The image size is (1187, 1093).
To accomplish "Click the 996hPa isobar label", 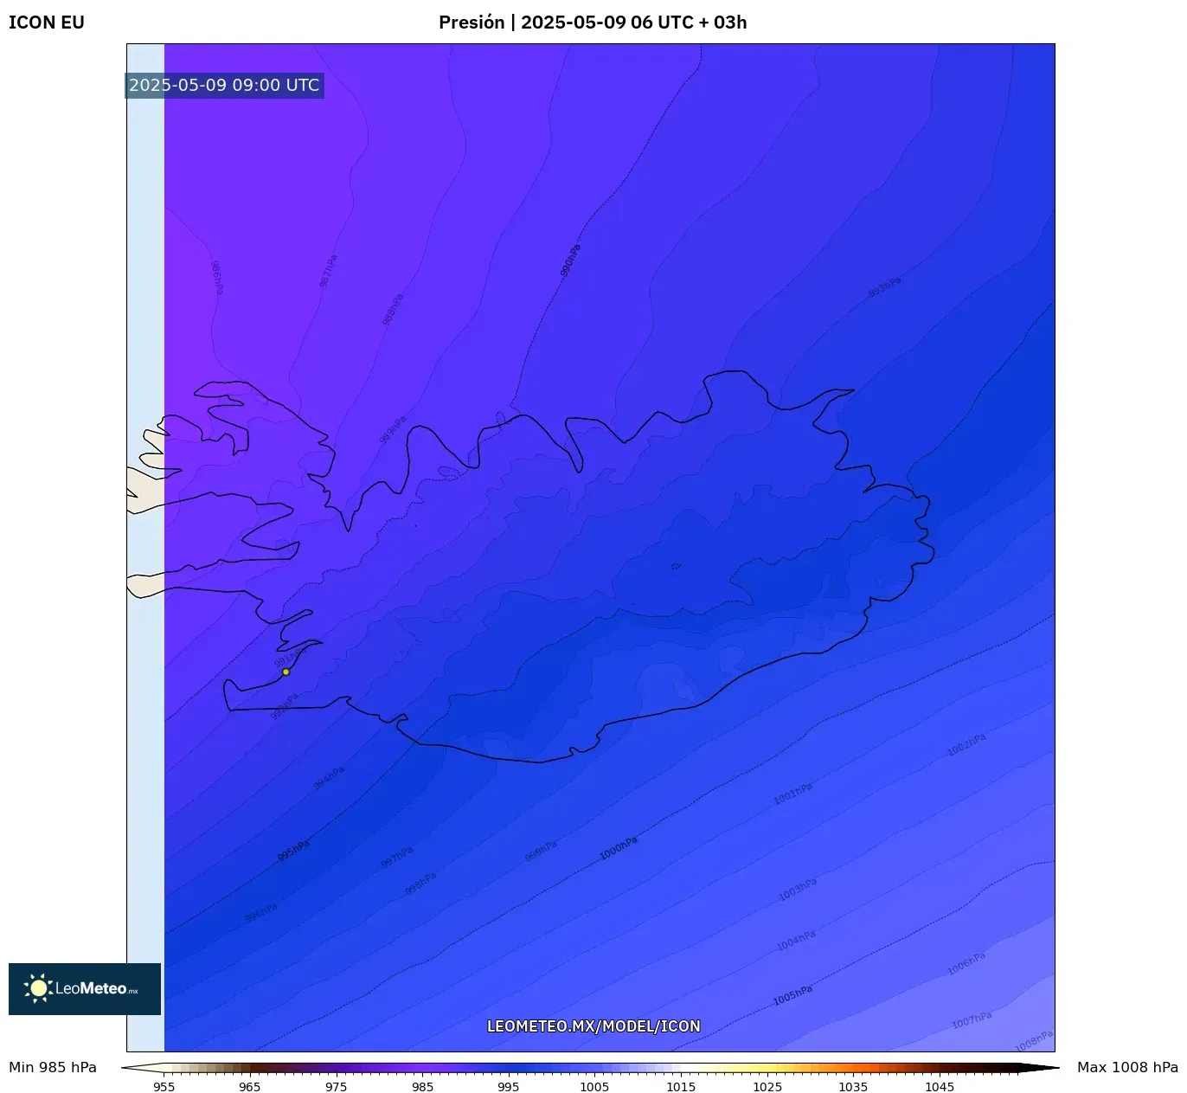I will [x=261, y=913].
